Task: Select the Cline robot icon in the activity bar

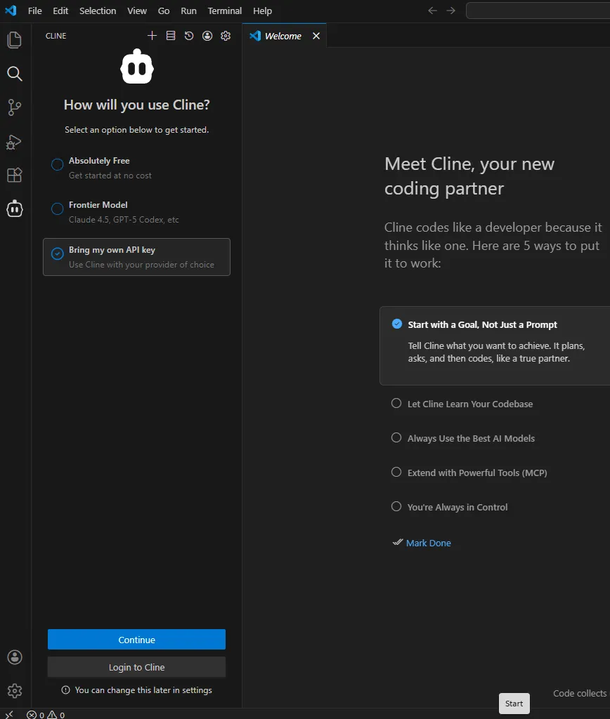Action: tap(14, 209)
